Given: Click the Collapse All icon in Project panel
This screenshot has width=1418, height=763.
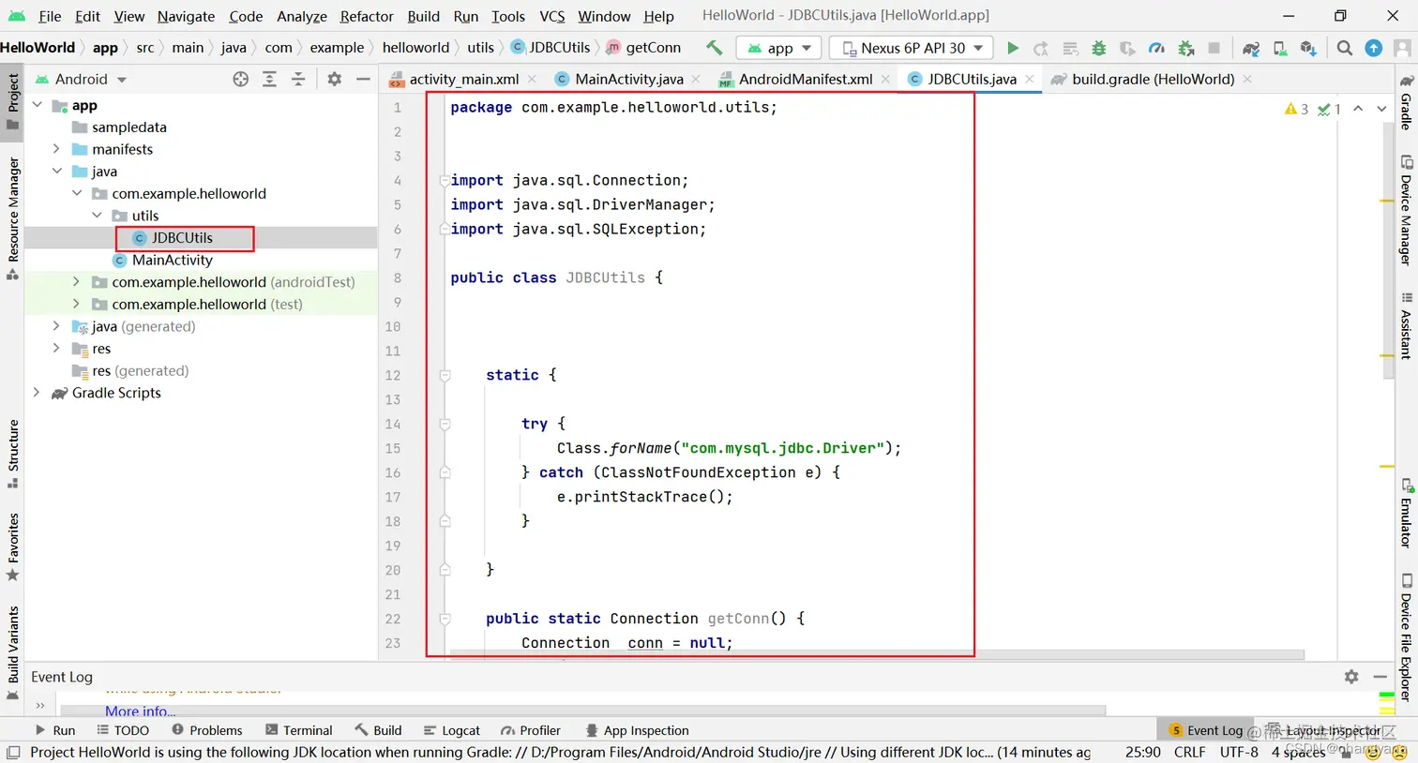Looking at the screenshot, I should click(x=298, y=80).
